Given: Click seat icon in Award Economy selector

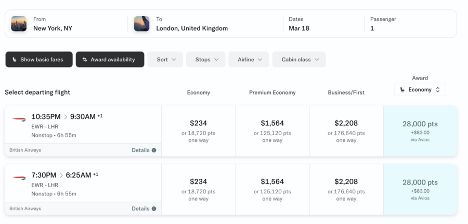Looking at the screenshot, I should (x=402, y=90).
